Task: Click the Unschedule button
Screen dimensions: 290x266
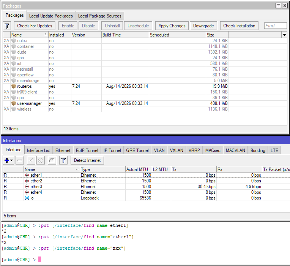Action: [138, 26]
